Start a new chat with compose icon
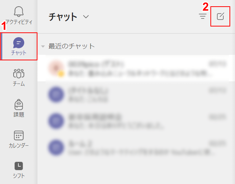235x184 pixels. [x=220, y=16]
